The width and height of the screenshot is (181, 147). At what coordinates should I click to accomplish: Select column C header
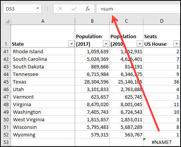(126, 21)
